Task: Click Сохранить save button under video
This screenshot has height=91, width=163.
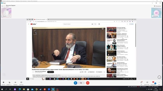Action: point(99,72)
